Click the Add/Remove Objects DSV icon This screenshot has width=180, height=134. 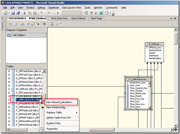10,24
